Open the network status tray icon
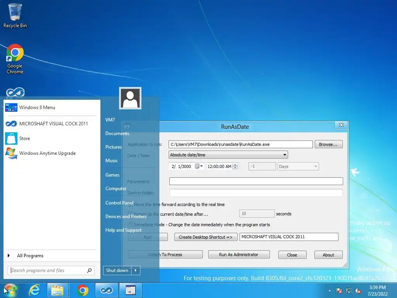Viewport: 397px width, 298px height. point(349,291)
